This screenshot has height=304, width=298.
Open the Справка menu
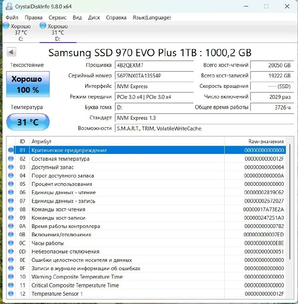click(116, 17)
